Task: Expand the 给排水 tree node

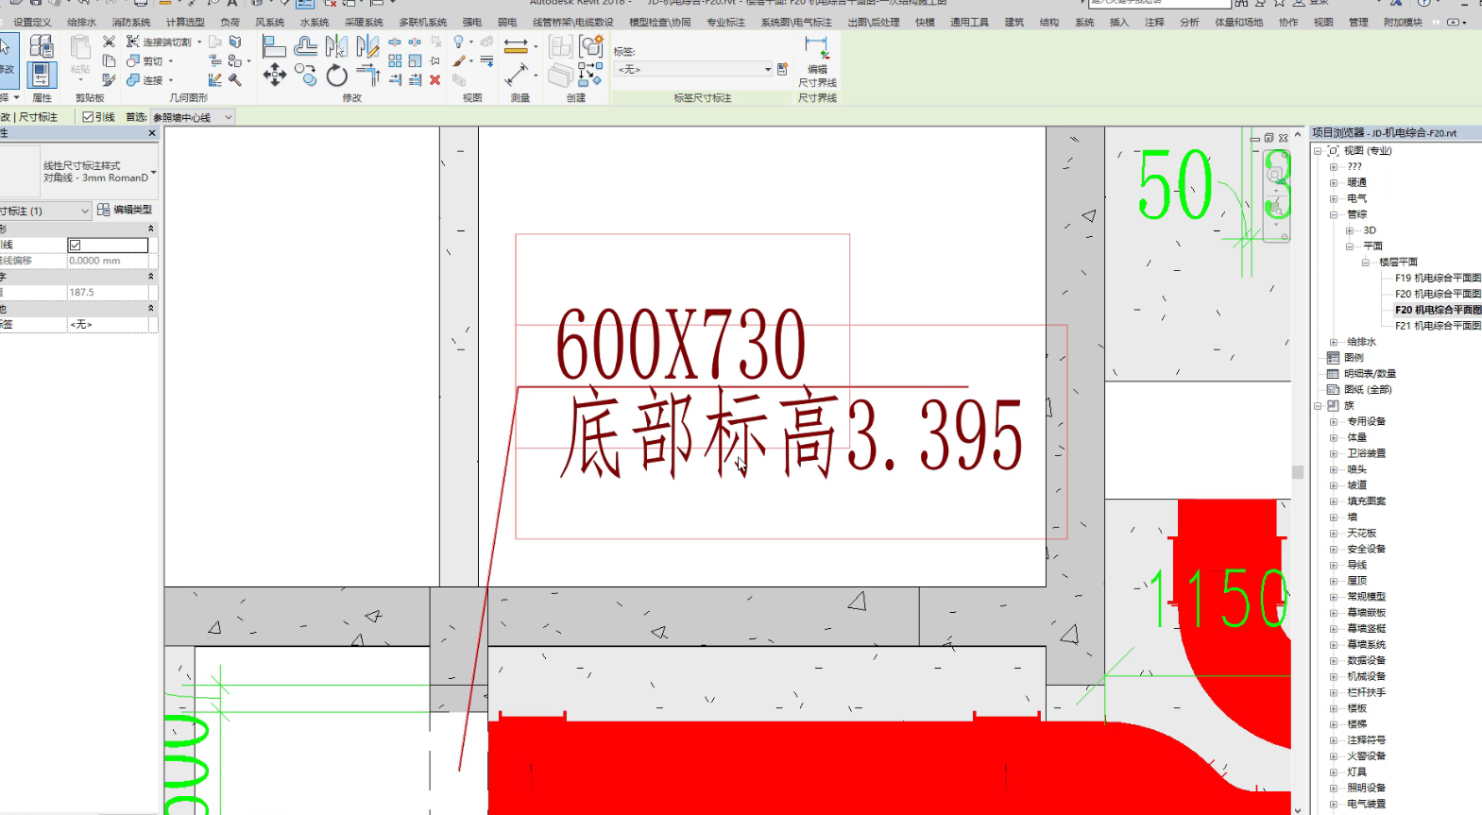Action: (x=1334, y=342)
